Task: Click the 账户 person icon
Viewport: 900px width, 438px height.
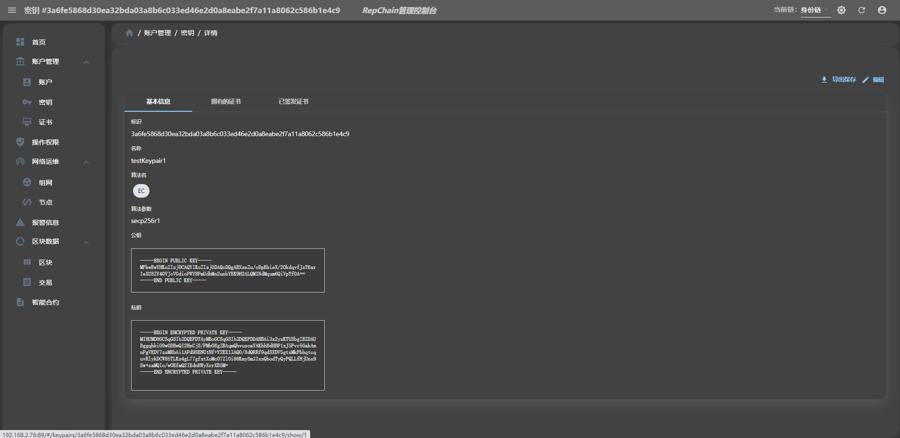Action: (x=27, y=82)
